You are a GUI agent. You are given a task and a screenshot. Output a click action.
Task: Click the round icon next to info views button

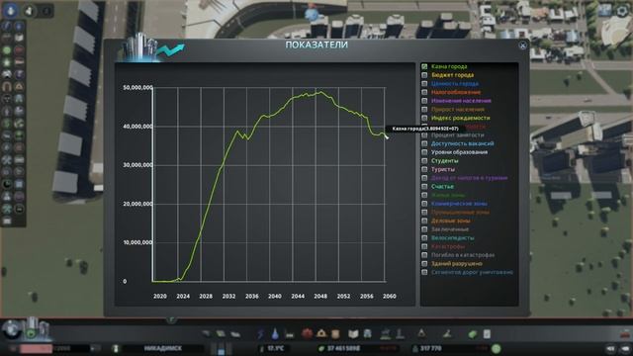[30, 11]
